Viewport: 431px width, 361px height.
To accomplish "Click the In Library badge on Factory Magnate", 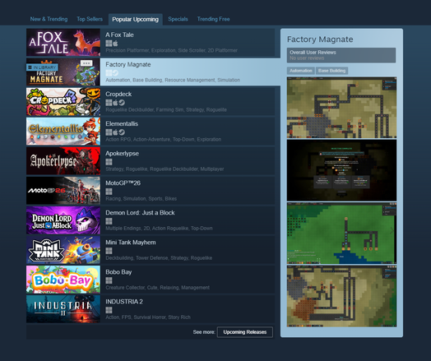I will pyautogui.click(x=42, y=67).
